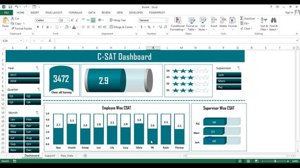Toggle Underline formatting
The width and height of the screenshot is (300, 168).
(x=47, y=27)
